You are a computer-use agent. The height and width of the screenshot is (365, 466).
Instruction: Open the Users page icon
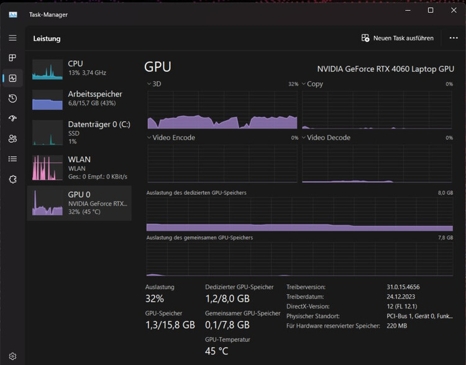click(x=12, y=139)
